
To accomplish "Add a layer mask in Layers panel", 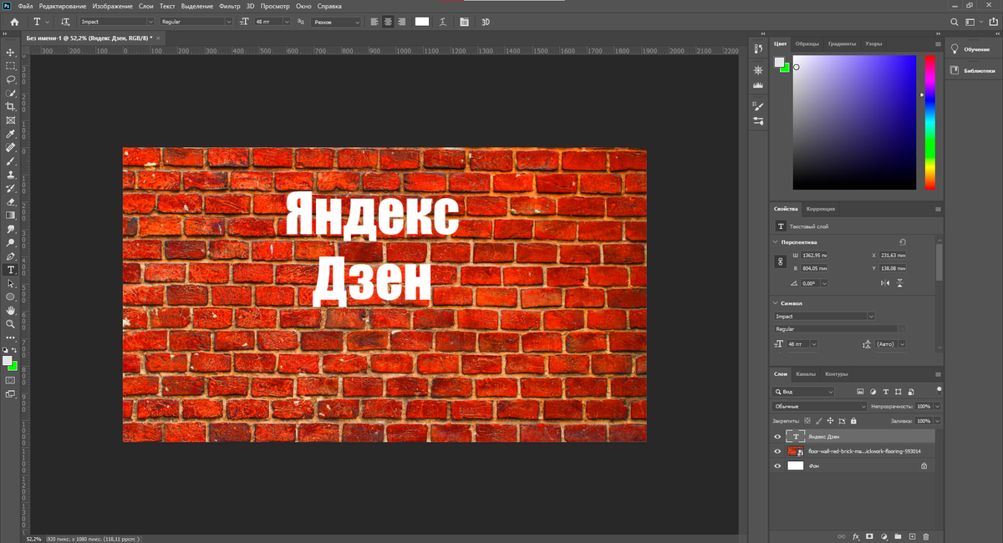I will tap(869, 536).
